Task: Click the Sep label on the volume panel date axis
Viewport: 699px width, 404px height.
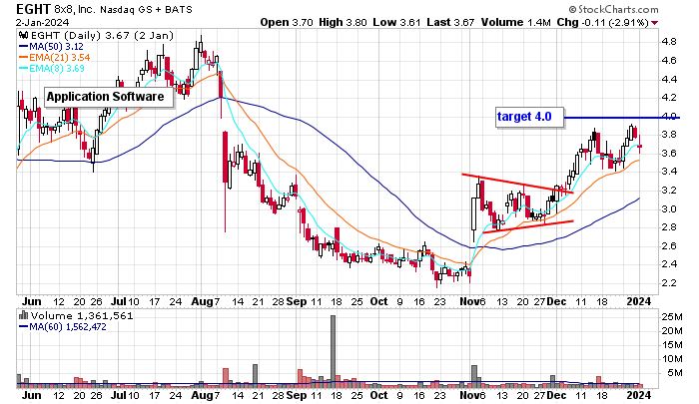Action: 297,396
